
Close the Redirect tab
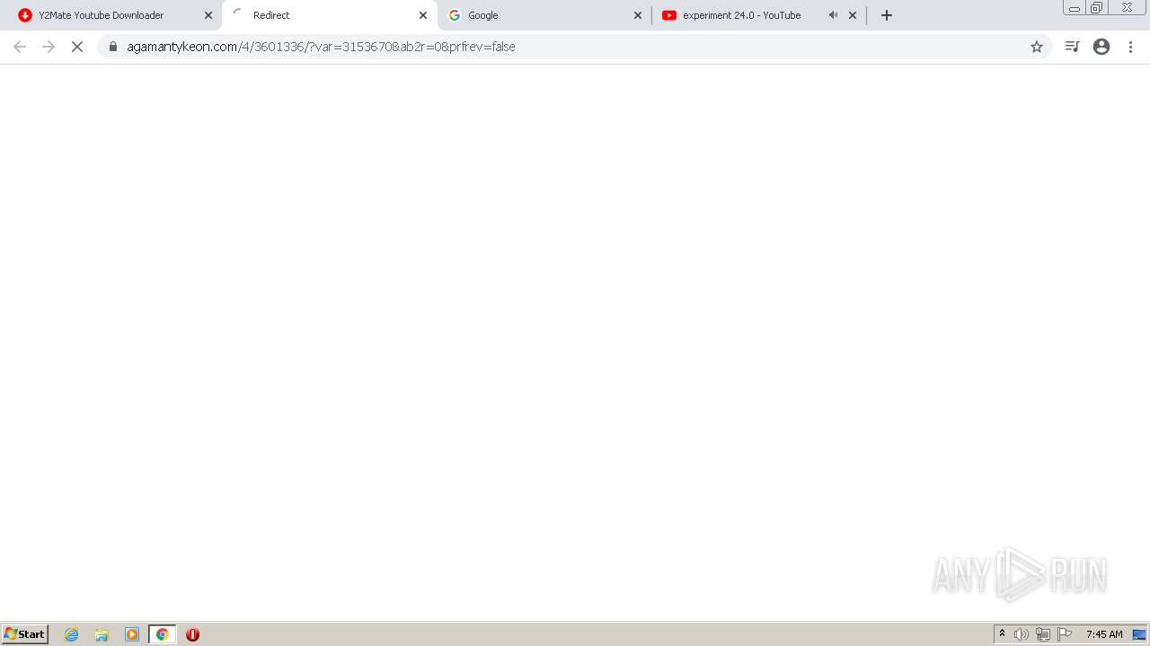(423, 15)
